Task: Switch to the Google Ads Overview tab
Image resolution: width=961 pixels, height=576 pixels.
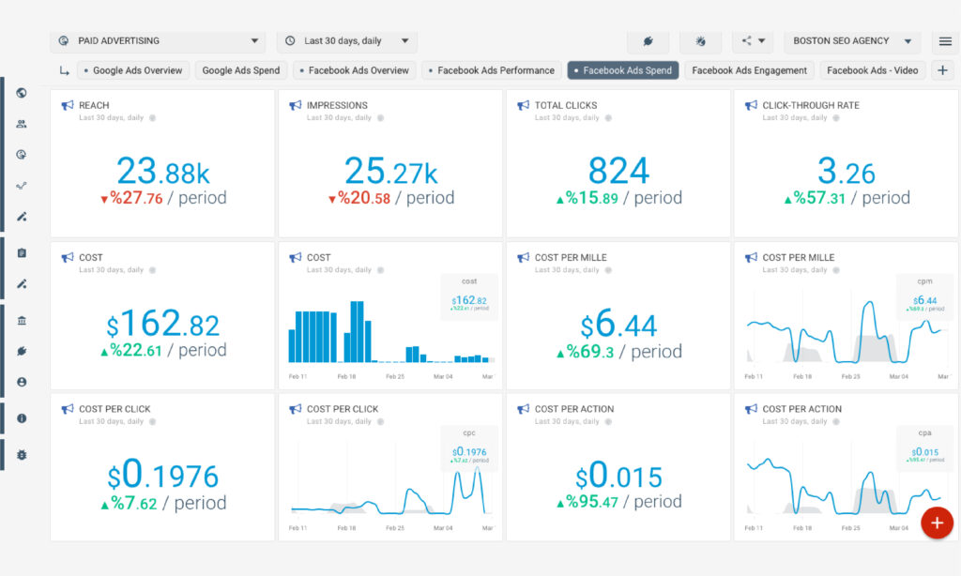Action: coord(133,70)
